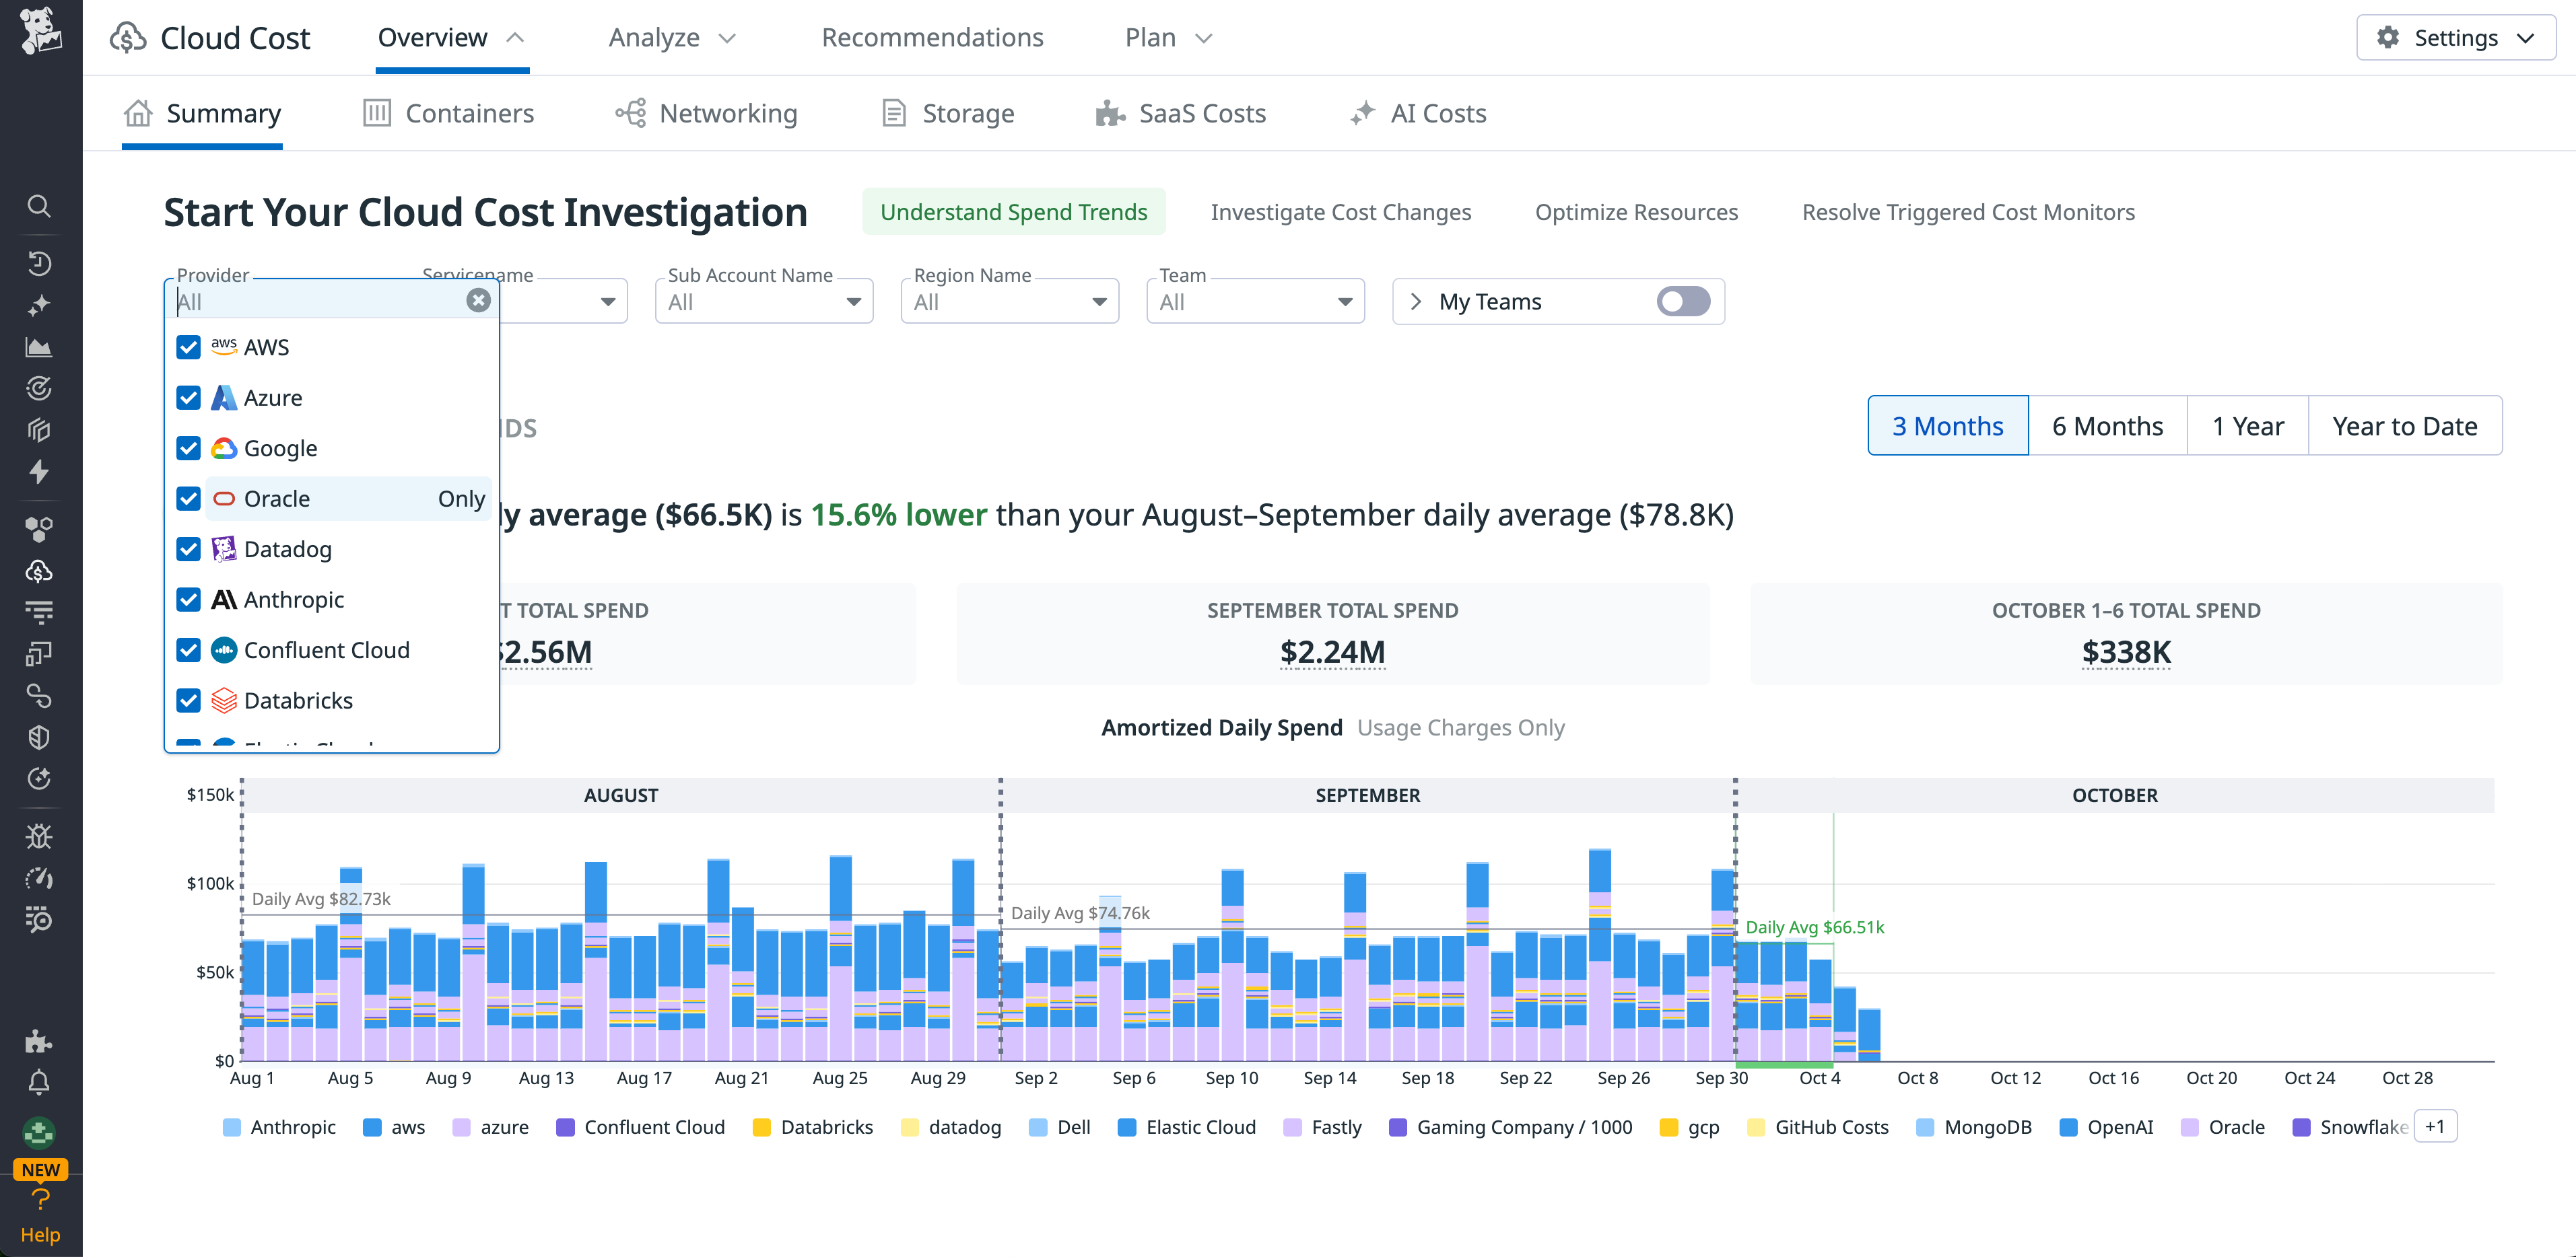Open notifications via the bell icon
2576x1257 pixels.
pos(40,1083)
